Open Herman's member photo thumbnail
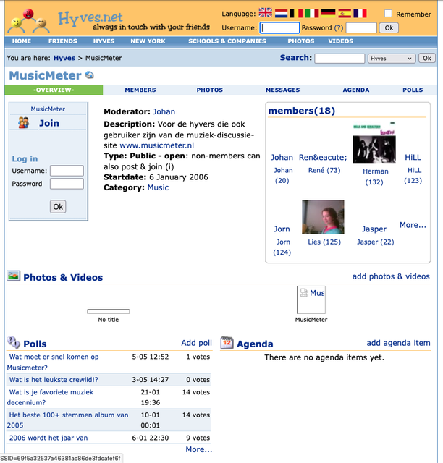The height and width of the screenshot is (463, 443). coord(374,143)
